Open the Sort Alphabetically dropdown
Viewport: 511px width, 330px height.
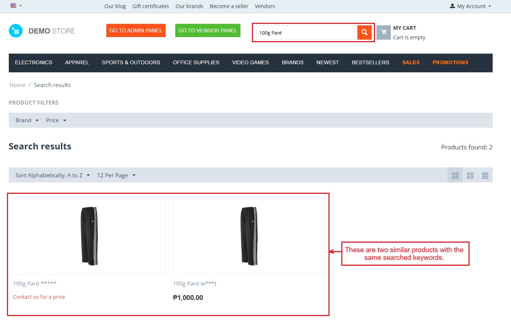52,175
